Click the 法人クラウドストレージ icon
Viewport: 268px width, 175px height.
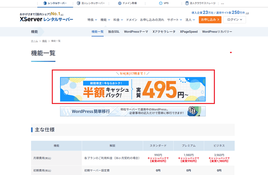187,3
